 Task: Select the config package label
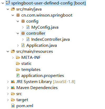(32, 21)
